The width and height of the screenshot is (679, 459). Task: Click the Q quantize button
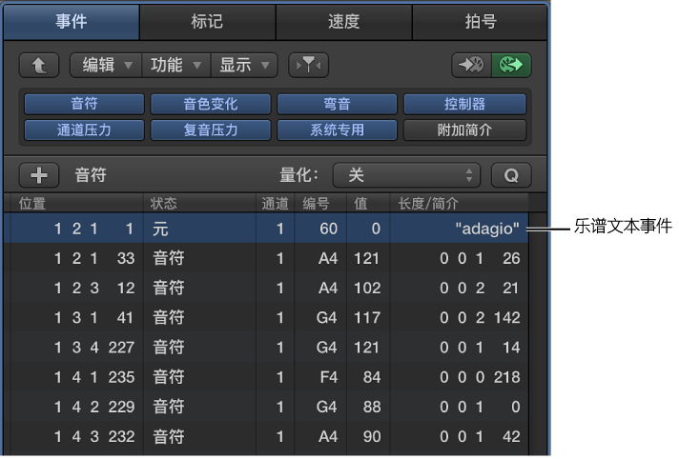(511, 175)
